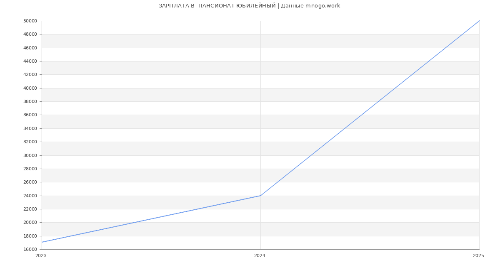This screenshot has height=270, width=500.
Task: Click the 44000 y-axis label
Action: (30, 61)
